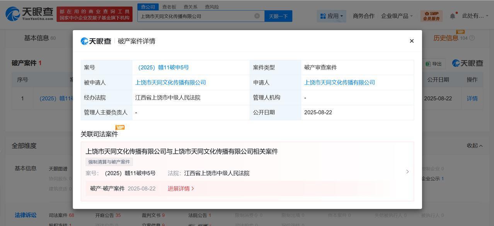Open the user account dropdown
494x226 pixels.
[475, 16]
